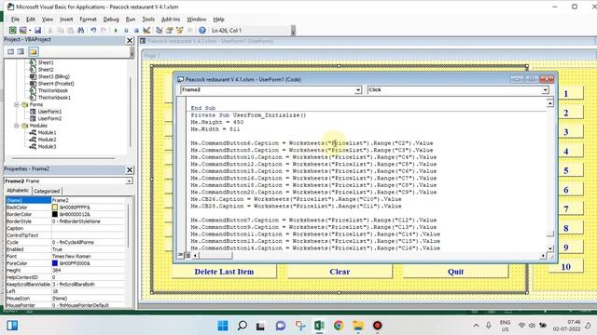Viewport: 597px width, 335px height.
Task: Open the Debug menu
Action: [111, 20]
